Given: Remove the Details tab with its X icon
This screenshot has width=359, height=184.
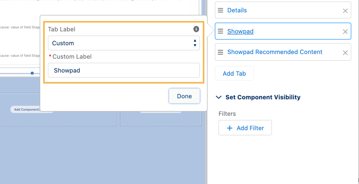Looking at the screenshot, I should coord(345,11).
